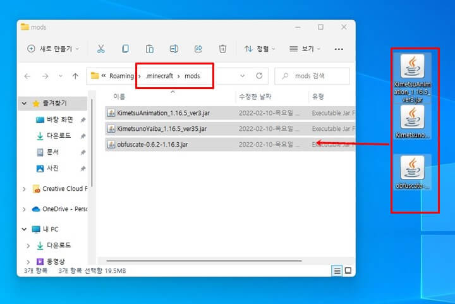Click the pin beside pinned 다운로드
The width and height of the screenshot is (455, 304).
tap(83, 136)
